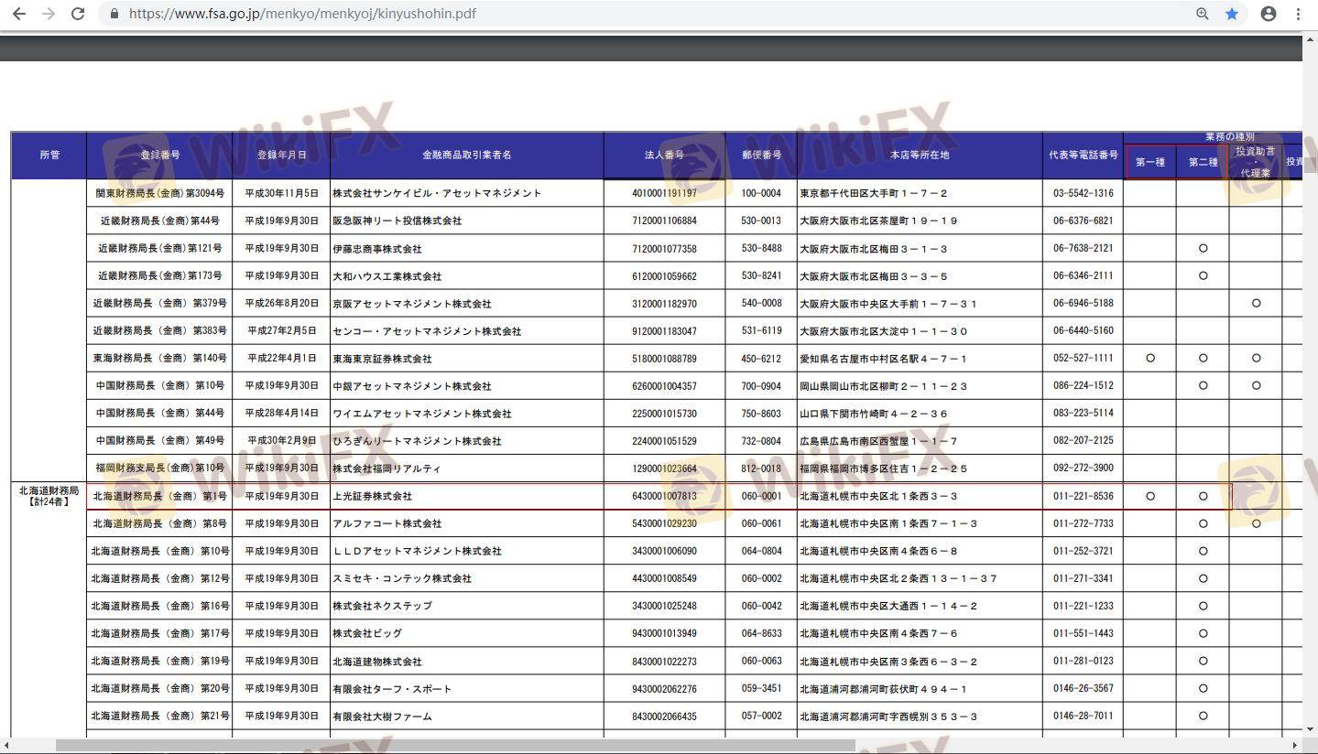The height and width of the screenshot is (754, 1318).
Task: Click 関東財務局長(金商)第3094号 registration cell
Action: [x=159, y=193]
